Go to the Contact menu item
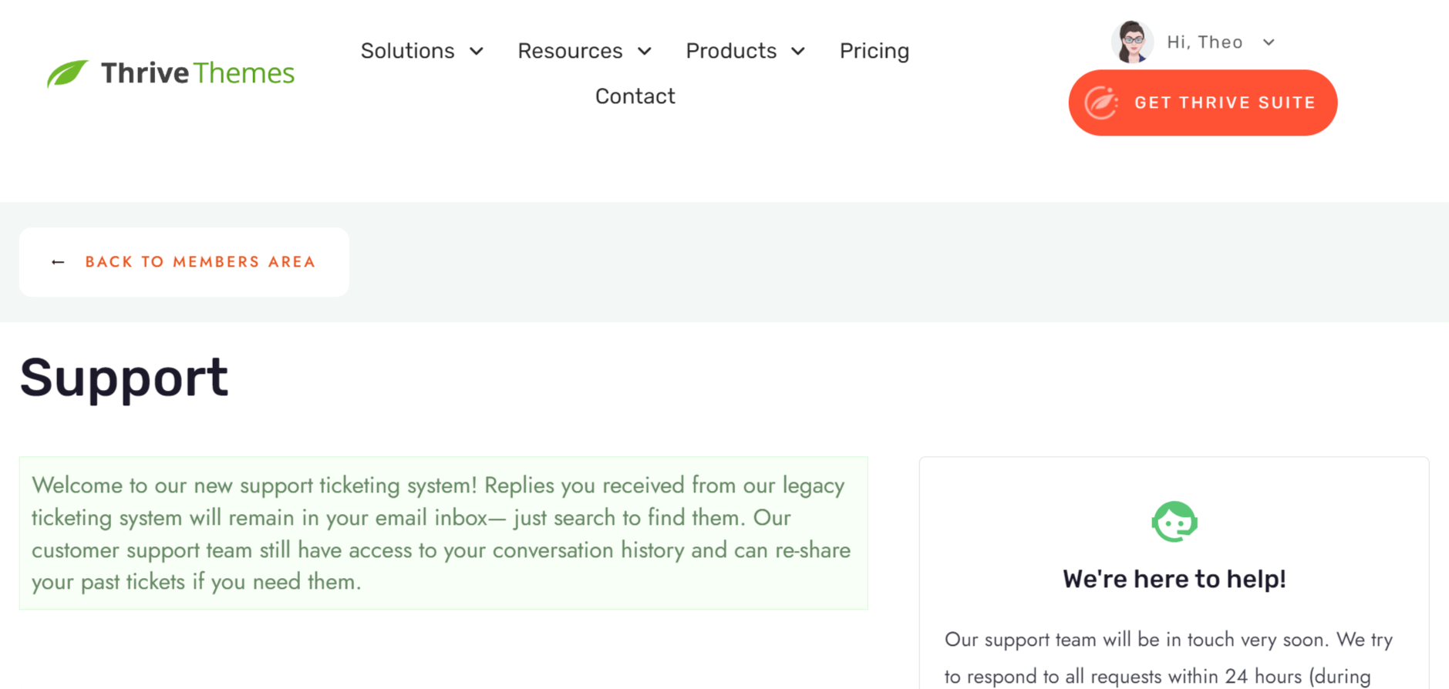 tap(635, 96)
